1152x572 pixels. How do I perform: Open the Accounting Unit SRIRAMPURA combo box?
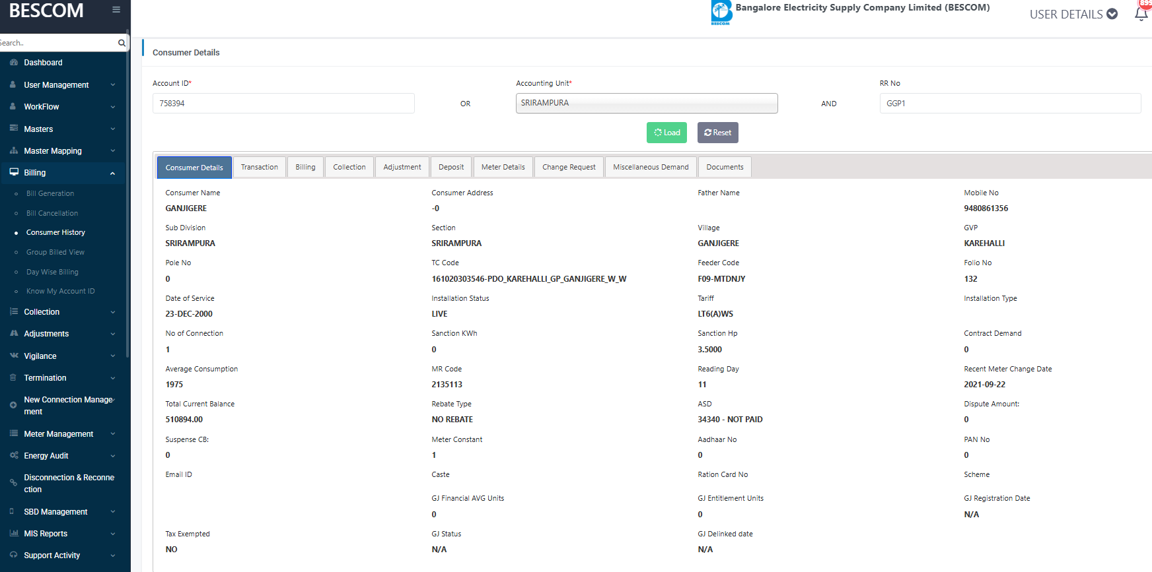pyautogui.click(x=647, y=103)
